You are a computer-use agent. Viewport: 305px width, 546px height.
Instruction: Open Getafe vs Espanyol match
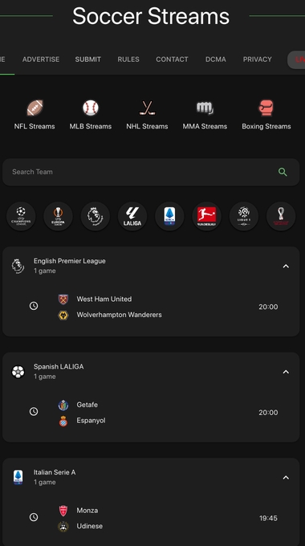click(x=151, y=413)
